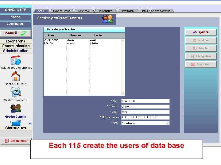Click the Login column header
Viewport: 221px width, 165px height.
coord(98,35)
